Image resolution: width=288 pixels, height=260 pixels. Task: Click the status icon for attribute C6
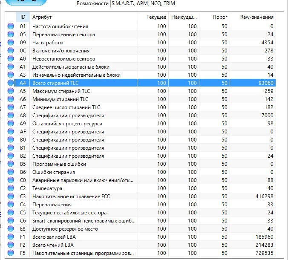[11, 220]
